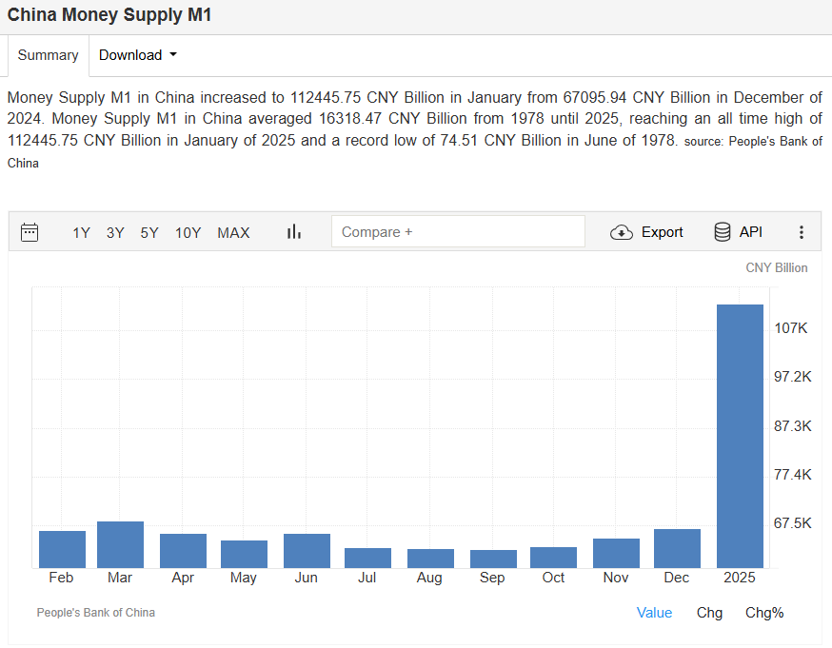Click the Aug bar in chart
Viewport: 832px width, 648px height.
(x=430, y=559)
